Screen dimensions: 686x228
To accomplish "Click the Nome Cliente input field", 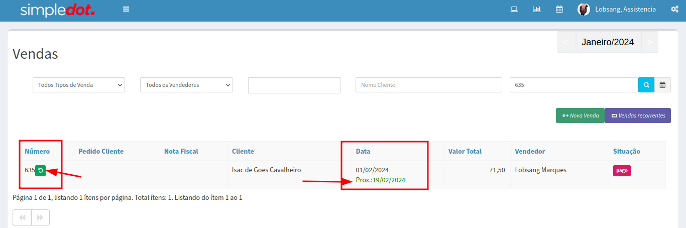I will (x=428, y=85).
